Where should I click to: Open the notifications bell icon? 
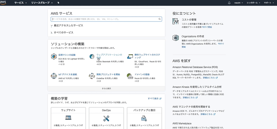[229, 3]
